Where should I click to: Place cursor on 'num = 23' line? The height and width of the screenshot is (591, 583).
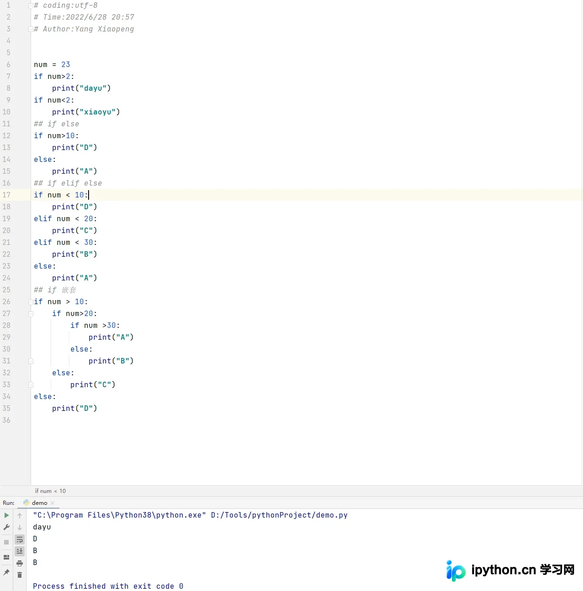click(52, 65)
